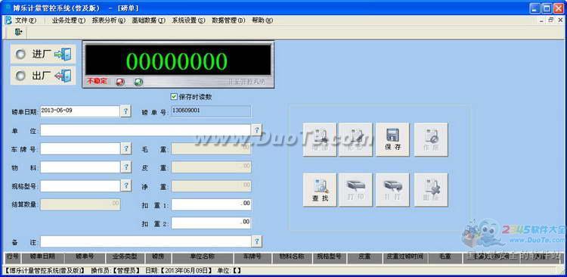The image size is (567, 277).
Task: Select the 出厂 radio button
Action: [20, 76]
